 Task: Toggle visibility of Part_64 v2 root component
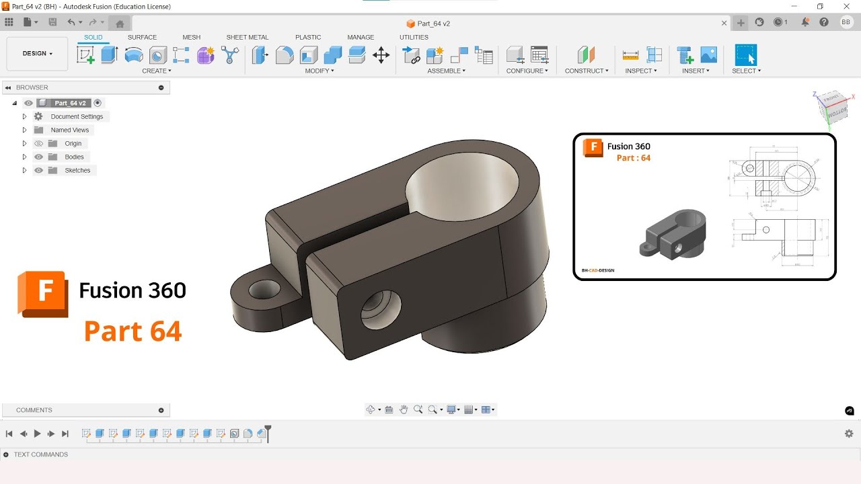(28, 103)
